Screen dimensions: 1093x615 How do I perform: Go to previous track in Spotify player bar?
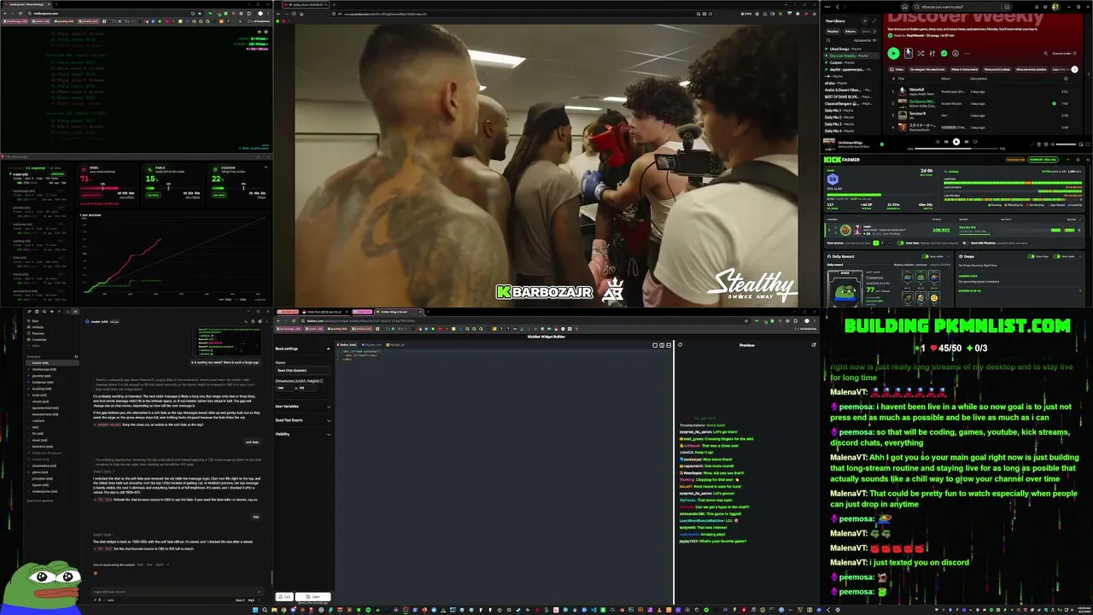[x=946, y=142]
